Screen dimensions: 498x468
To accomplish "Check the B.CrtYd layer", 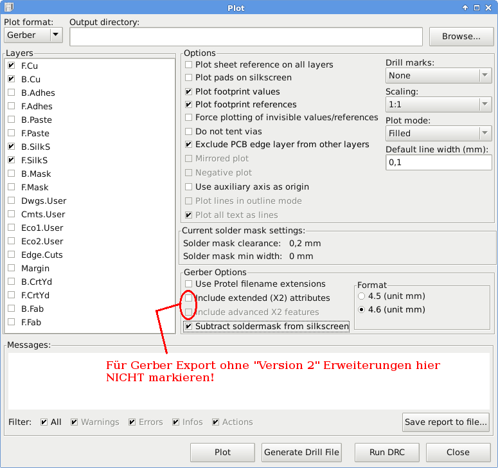I will pos(12,282).
